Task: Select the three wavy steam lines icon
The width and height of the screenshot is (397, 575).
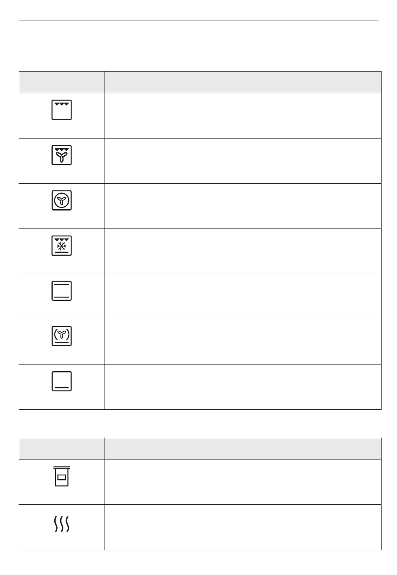Action: (x=62, y=524)
